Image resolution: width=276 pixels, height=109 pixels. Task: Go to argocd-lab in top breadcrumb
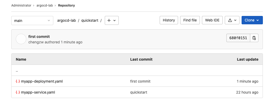45,5
